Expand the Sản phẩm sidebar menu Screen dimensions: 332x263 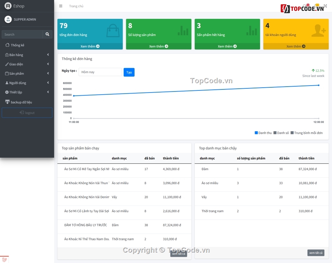point(27,74)
